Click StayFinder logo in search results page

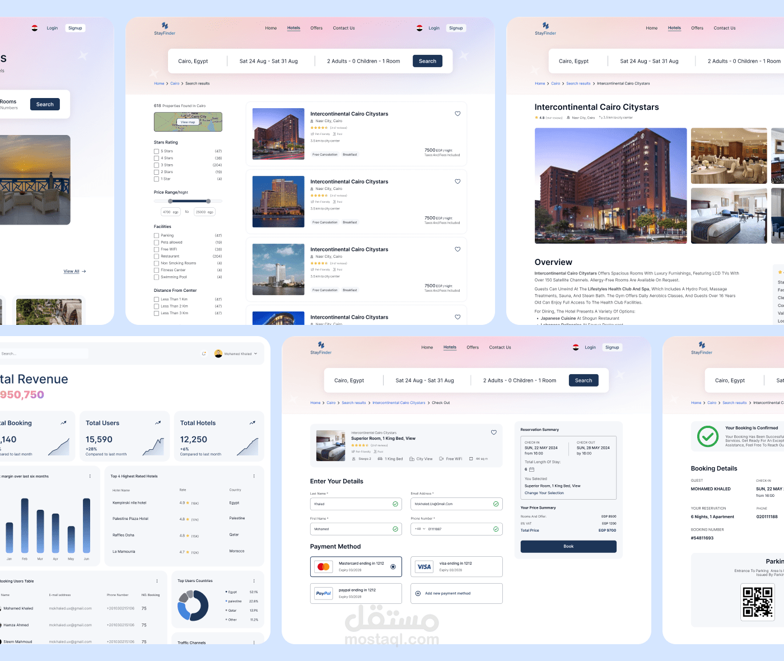(165, 29)
